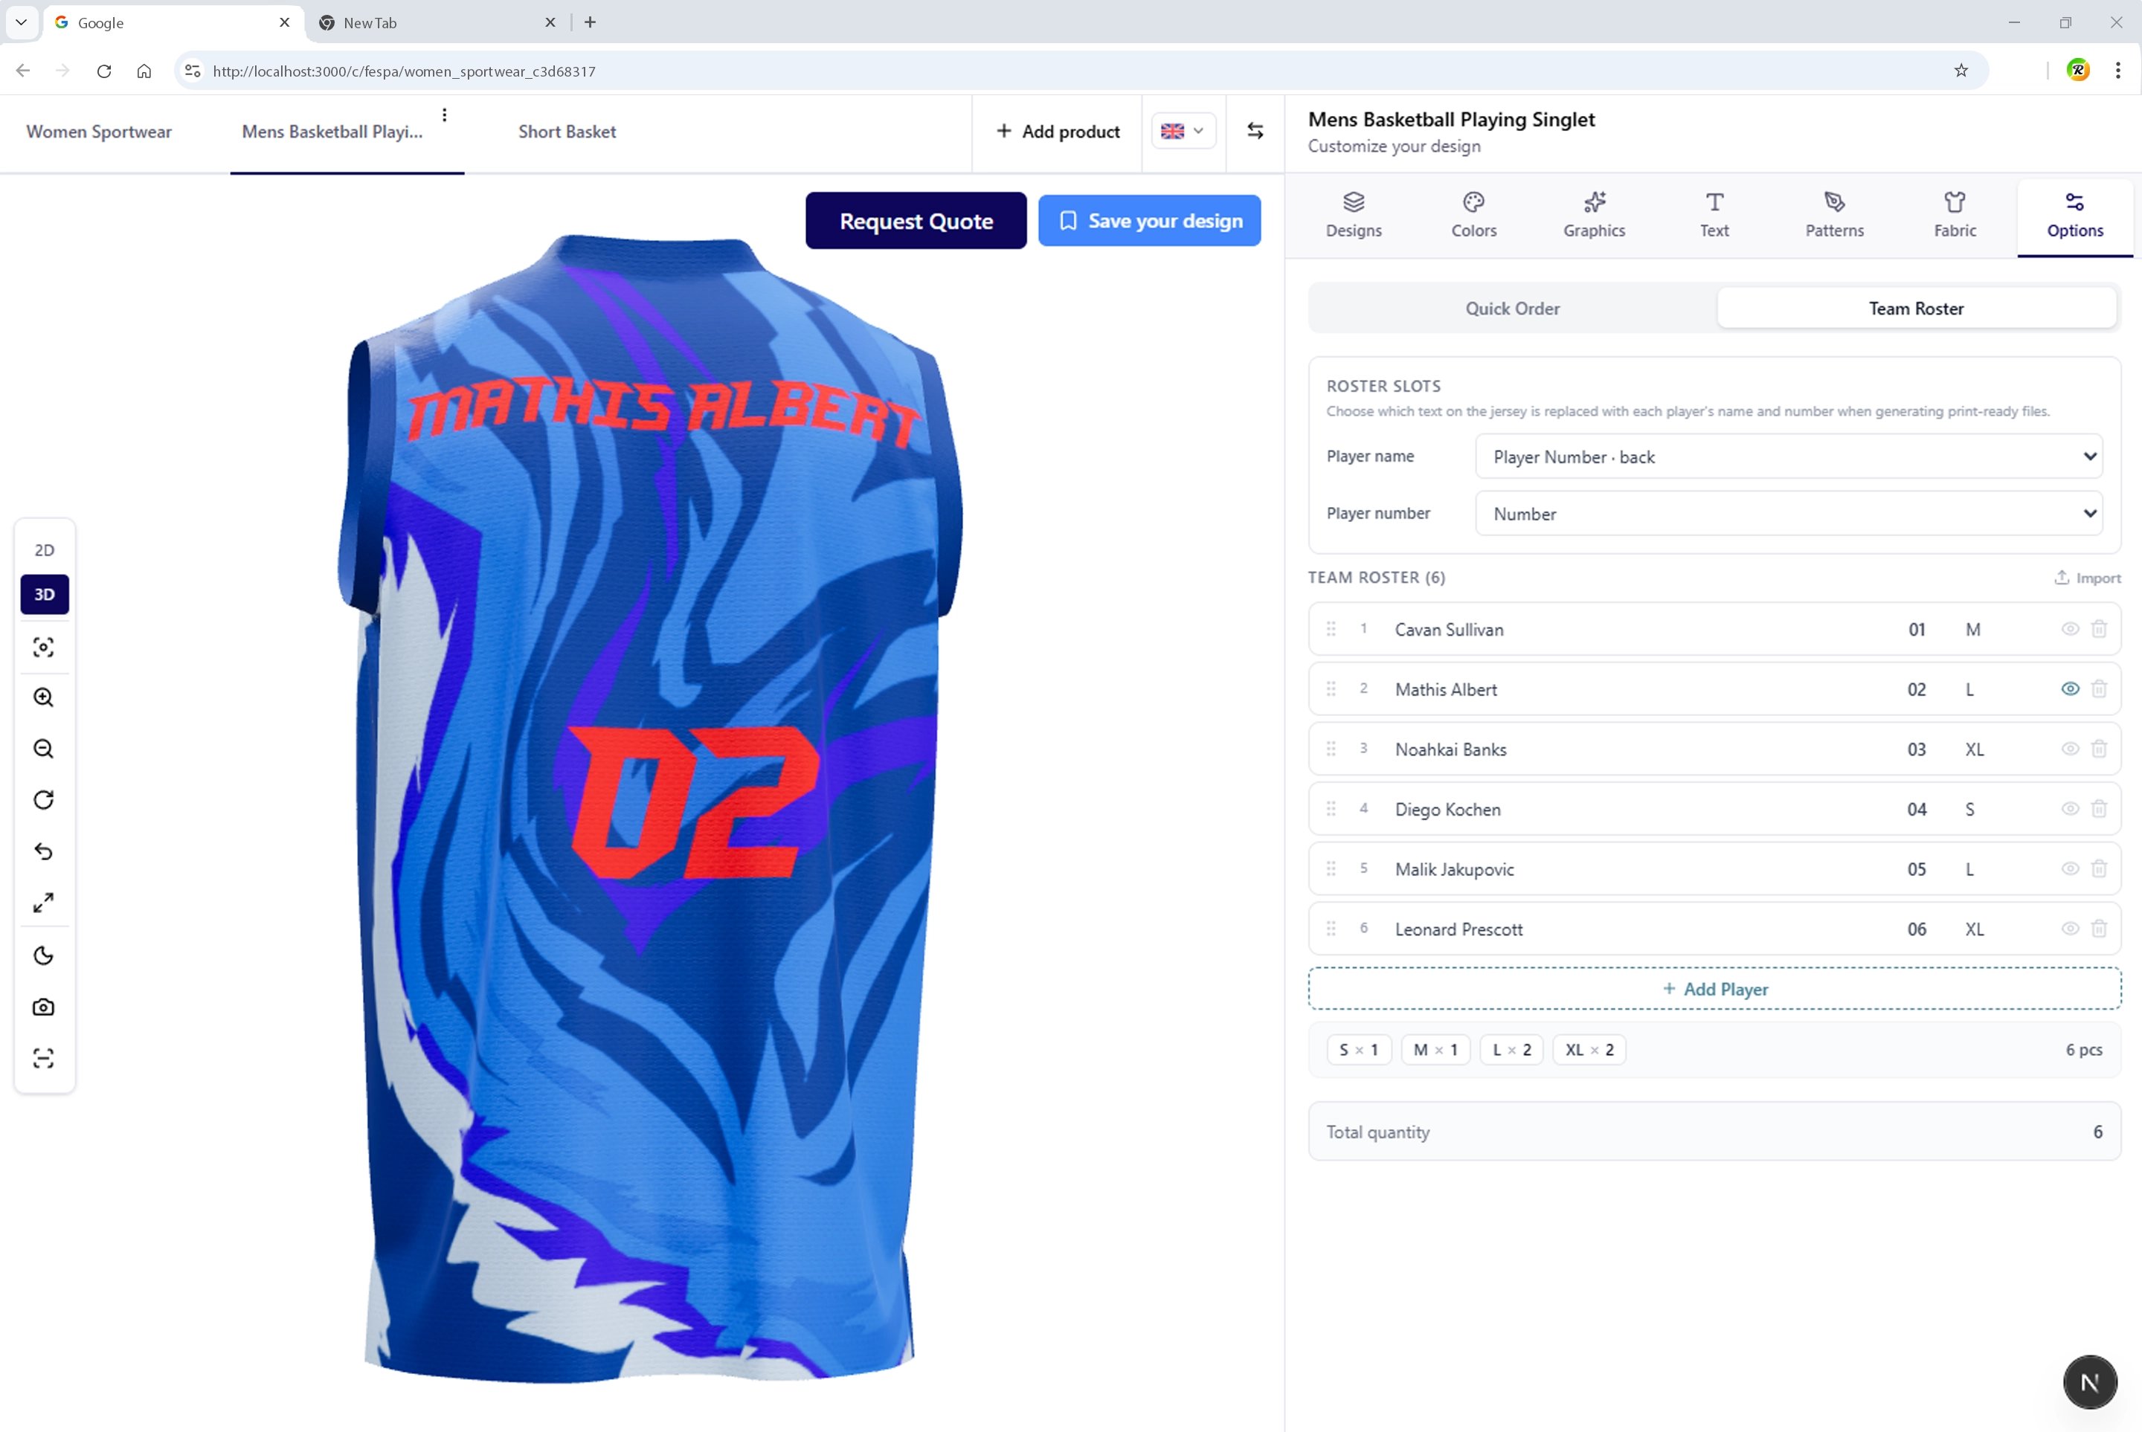Switch to Quick Order mode
Viewport: 2142px width, 1432px height.
pos(1513,309)
